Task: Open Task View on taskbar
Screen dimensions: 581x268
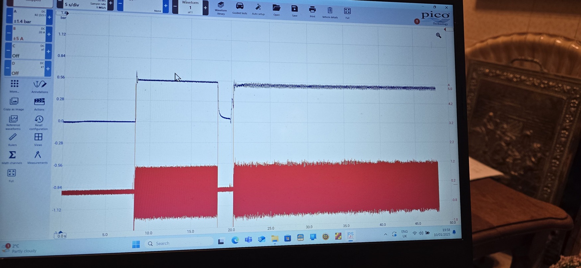Action: [x=221, y=241]
